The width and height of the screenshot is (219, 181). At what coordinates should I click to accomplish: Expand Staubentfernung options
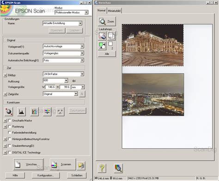(5, 146)
